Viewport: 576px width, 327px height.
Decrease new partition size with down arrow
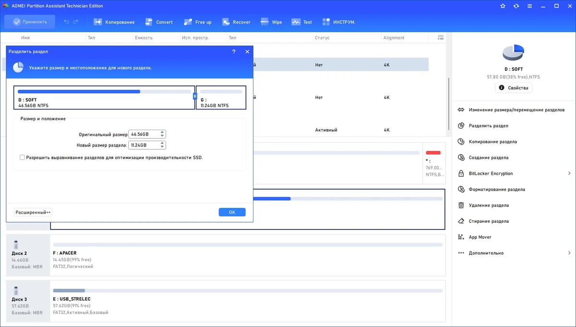163,147
